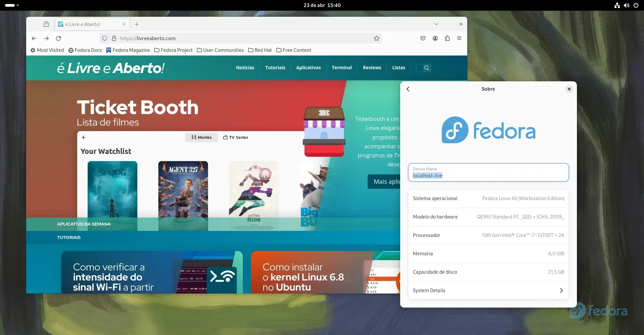Open tracking protection shield icon

click(x=105, y=38)
